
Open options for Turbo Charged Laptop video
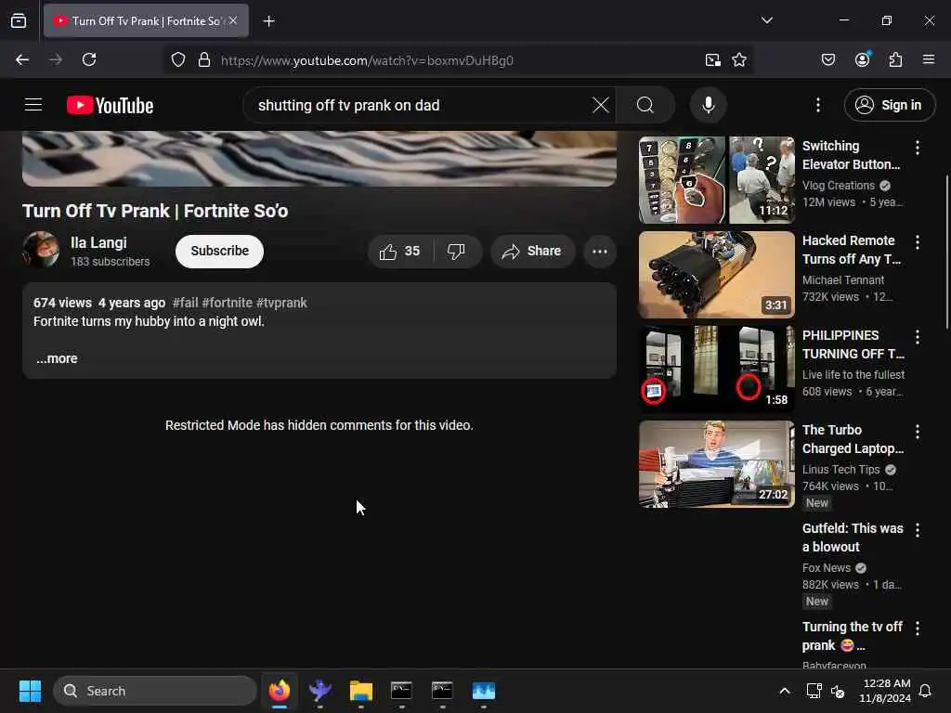tap(917, 432)
